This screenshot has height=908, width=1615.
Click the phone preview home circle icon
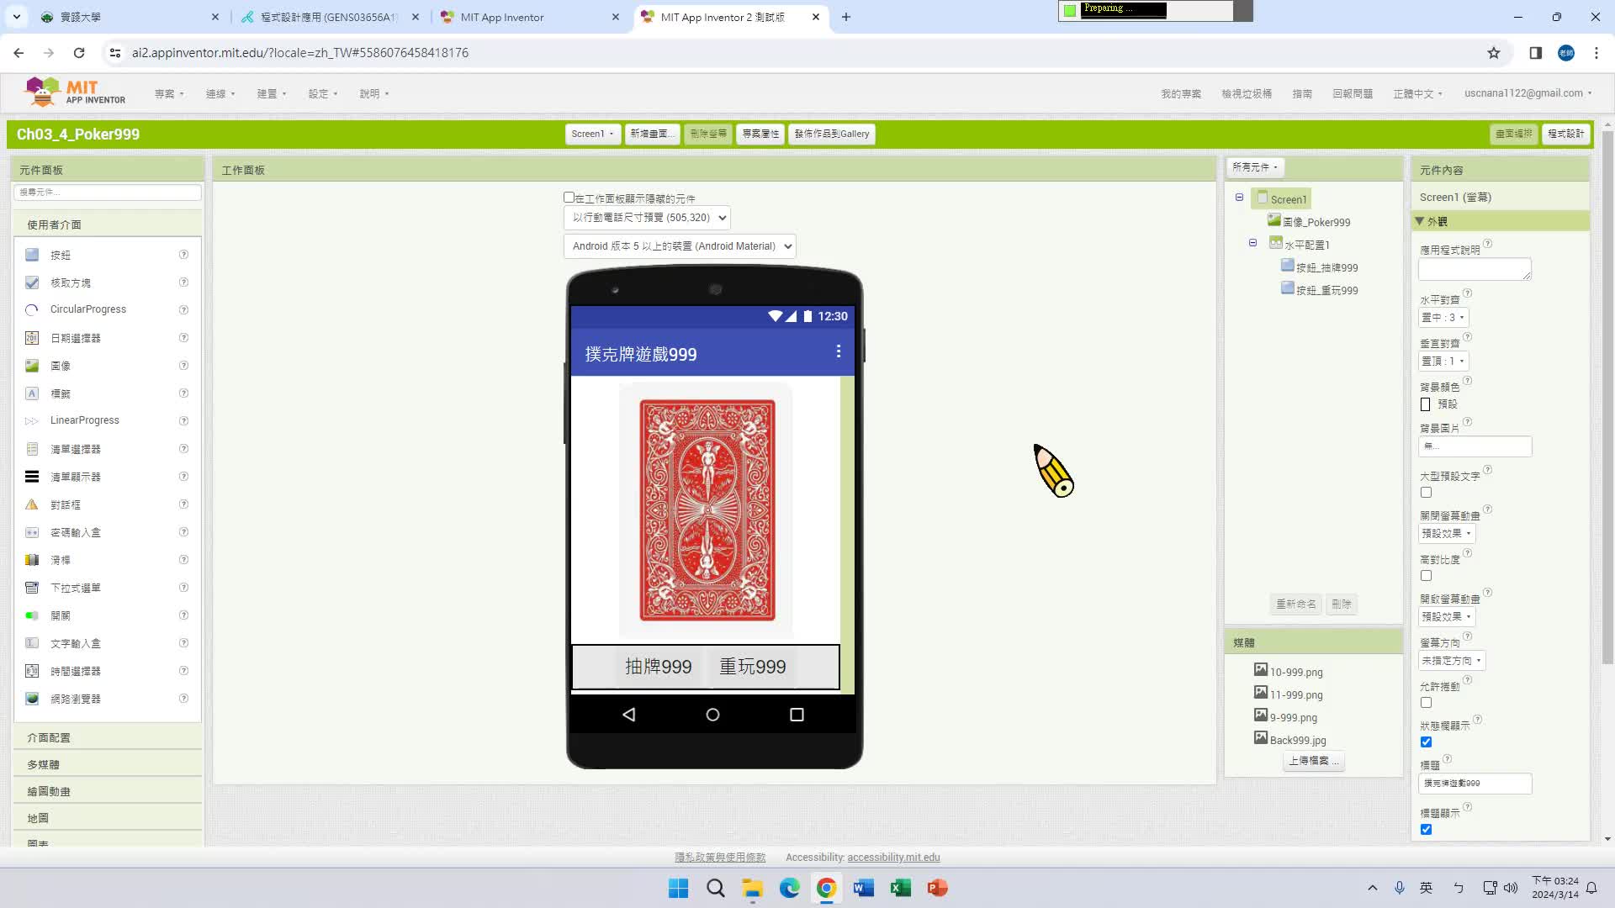(x=712, y=715)
